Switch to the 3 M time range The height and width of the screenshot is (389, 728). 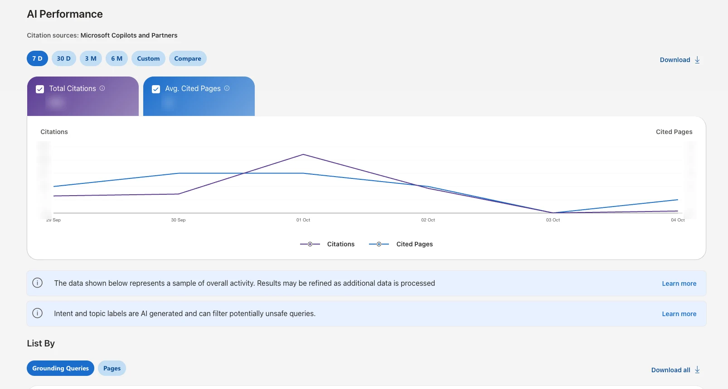(91, 58)
